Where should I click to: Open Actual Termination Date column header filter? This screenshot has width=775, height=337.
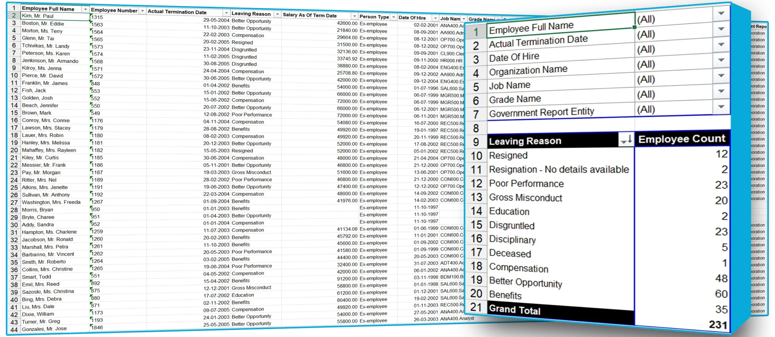[226, 13]
